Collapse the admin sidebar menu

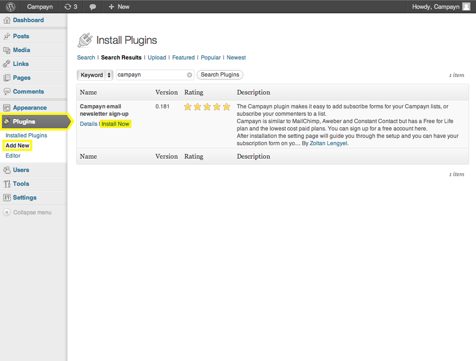[27, 212]
